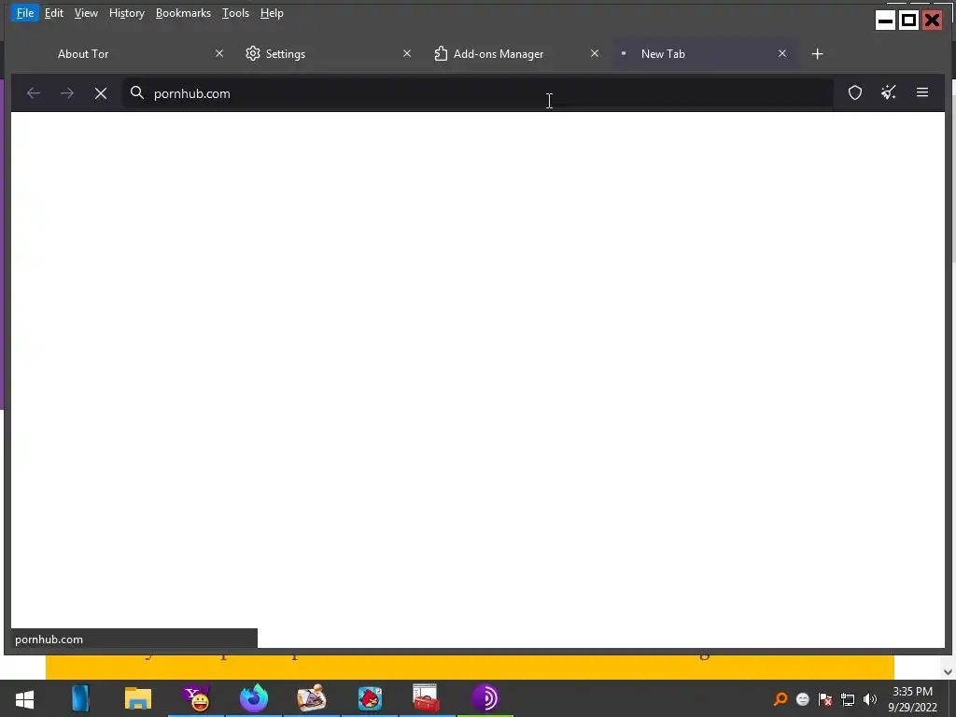Open a new tab with the plus button
Screen dimensions: 956x717
pyautogui.click(x=818, y=53)
